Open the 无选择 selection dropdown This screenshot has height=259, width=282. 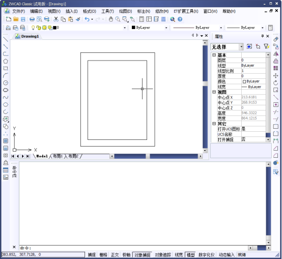click(x=241, y=47)
